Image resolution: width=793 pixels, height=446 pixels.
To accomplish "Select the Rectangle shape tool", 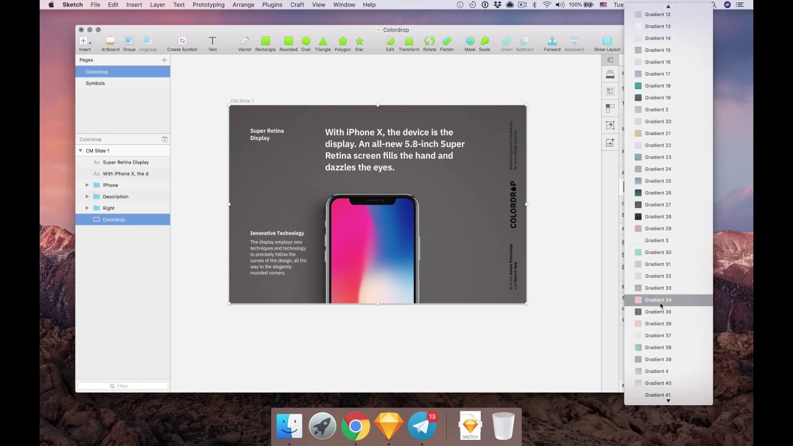I will click(x=265, y=42).
